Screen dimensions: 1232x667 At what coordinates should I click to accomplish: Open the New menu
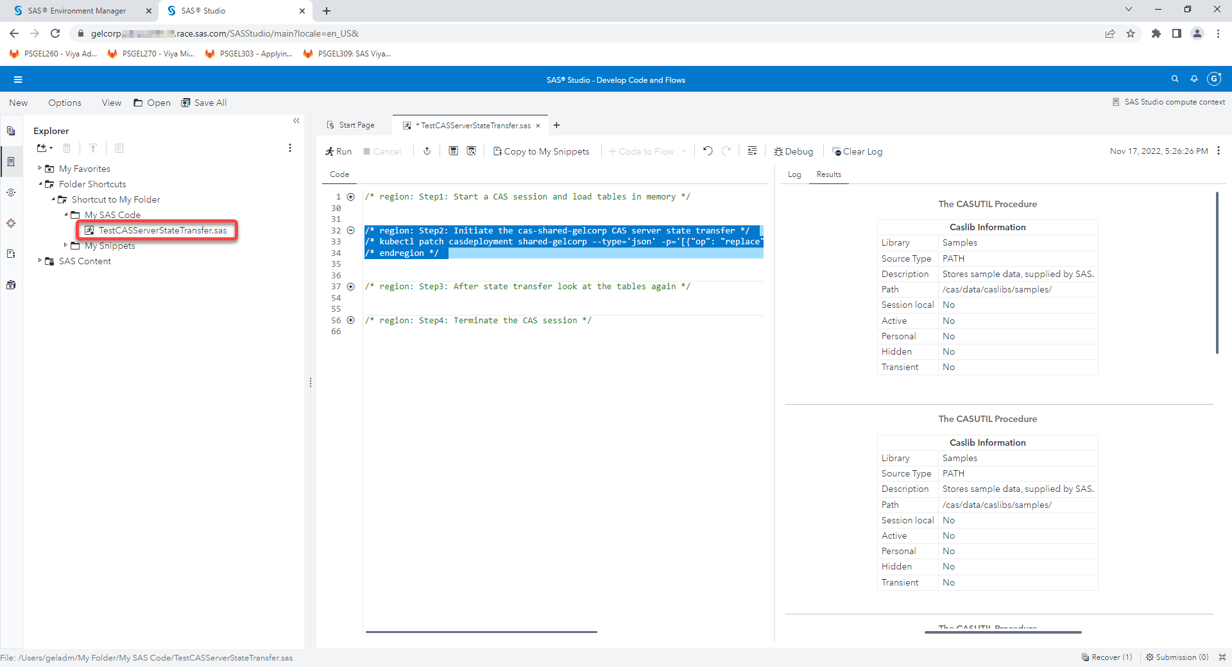click(x=18, y=103)
